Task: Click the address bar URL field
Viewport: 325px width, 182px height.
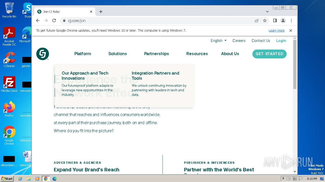Action: coord(157,21)
